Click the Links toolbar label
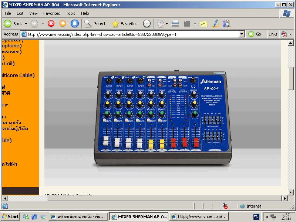This screenshot has width=296, height=222. [273, 34]
